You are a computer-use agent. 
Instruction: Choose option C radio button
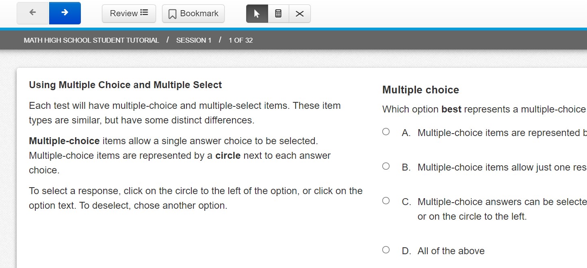tap(386, 201)
